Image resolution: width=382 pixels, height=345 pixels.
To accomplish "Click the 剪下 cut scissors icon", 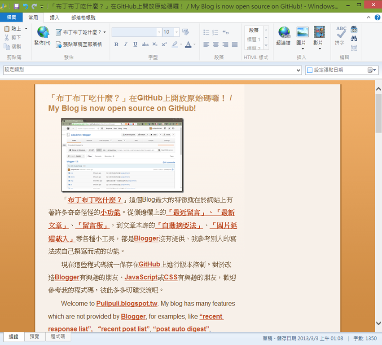I will (x=7, y=37).
